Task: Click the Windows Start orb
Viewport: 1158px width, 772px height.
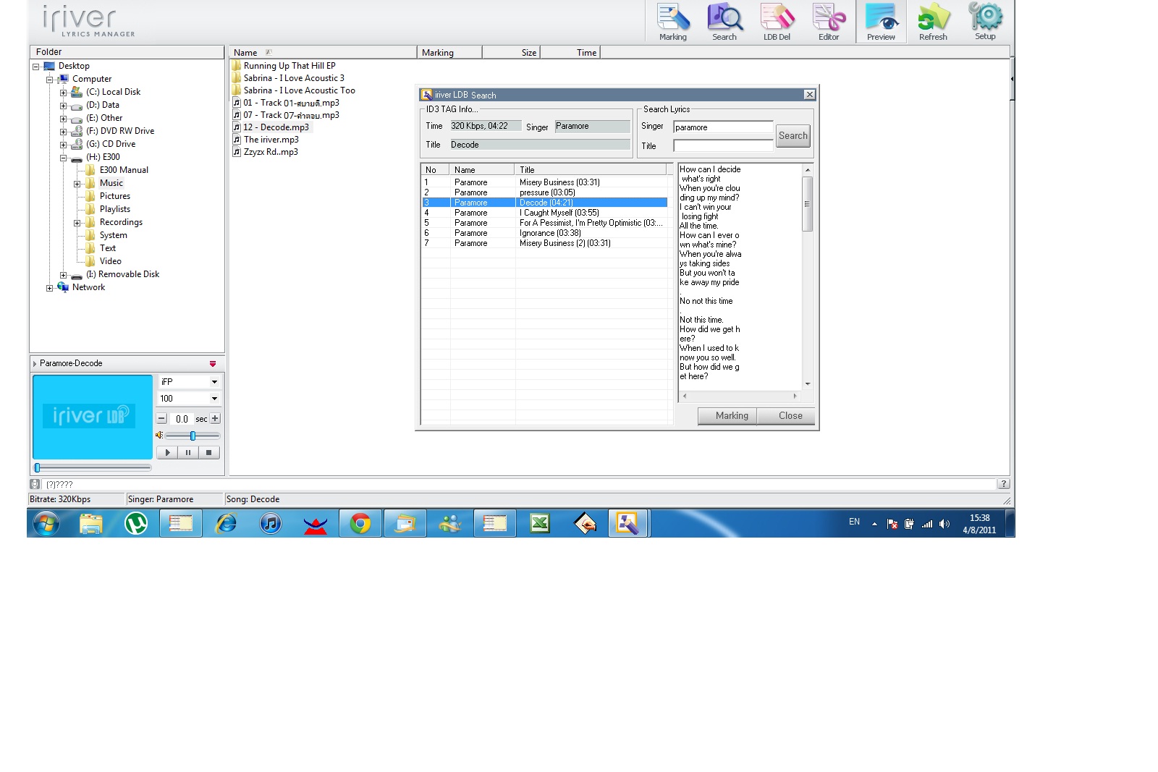Action: coord(46,523)
